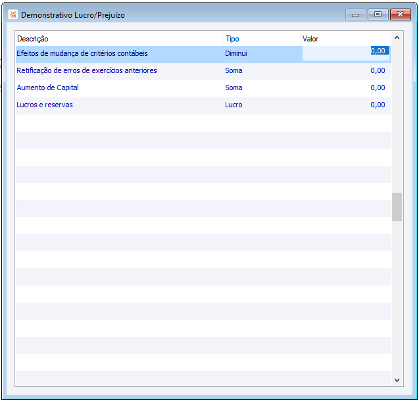Screen dimensions: 419x400
Task: Click the 0,00 value of Retificação row
Action: click(x=378, y=70)
